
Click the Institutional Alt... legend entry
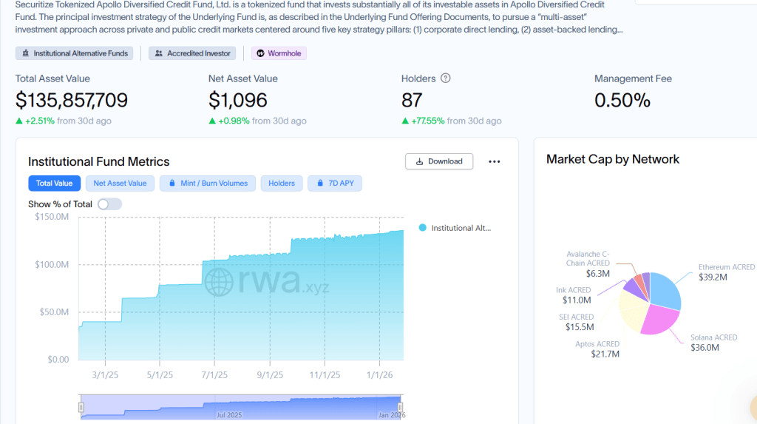pyautogui.click(x=455, y=228)
